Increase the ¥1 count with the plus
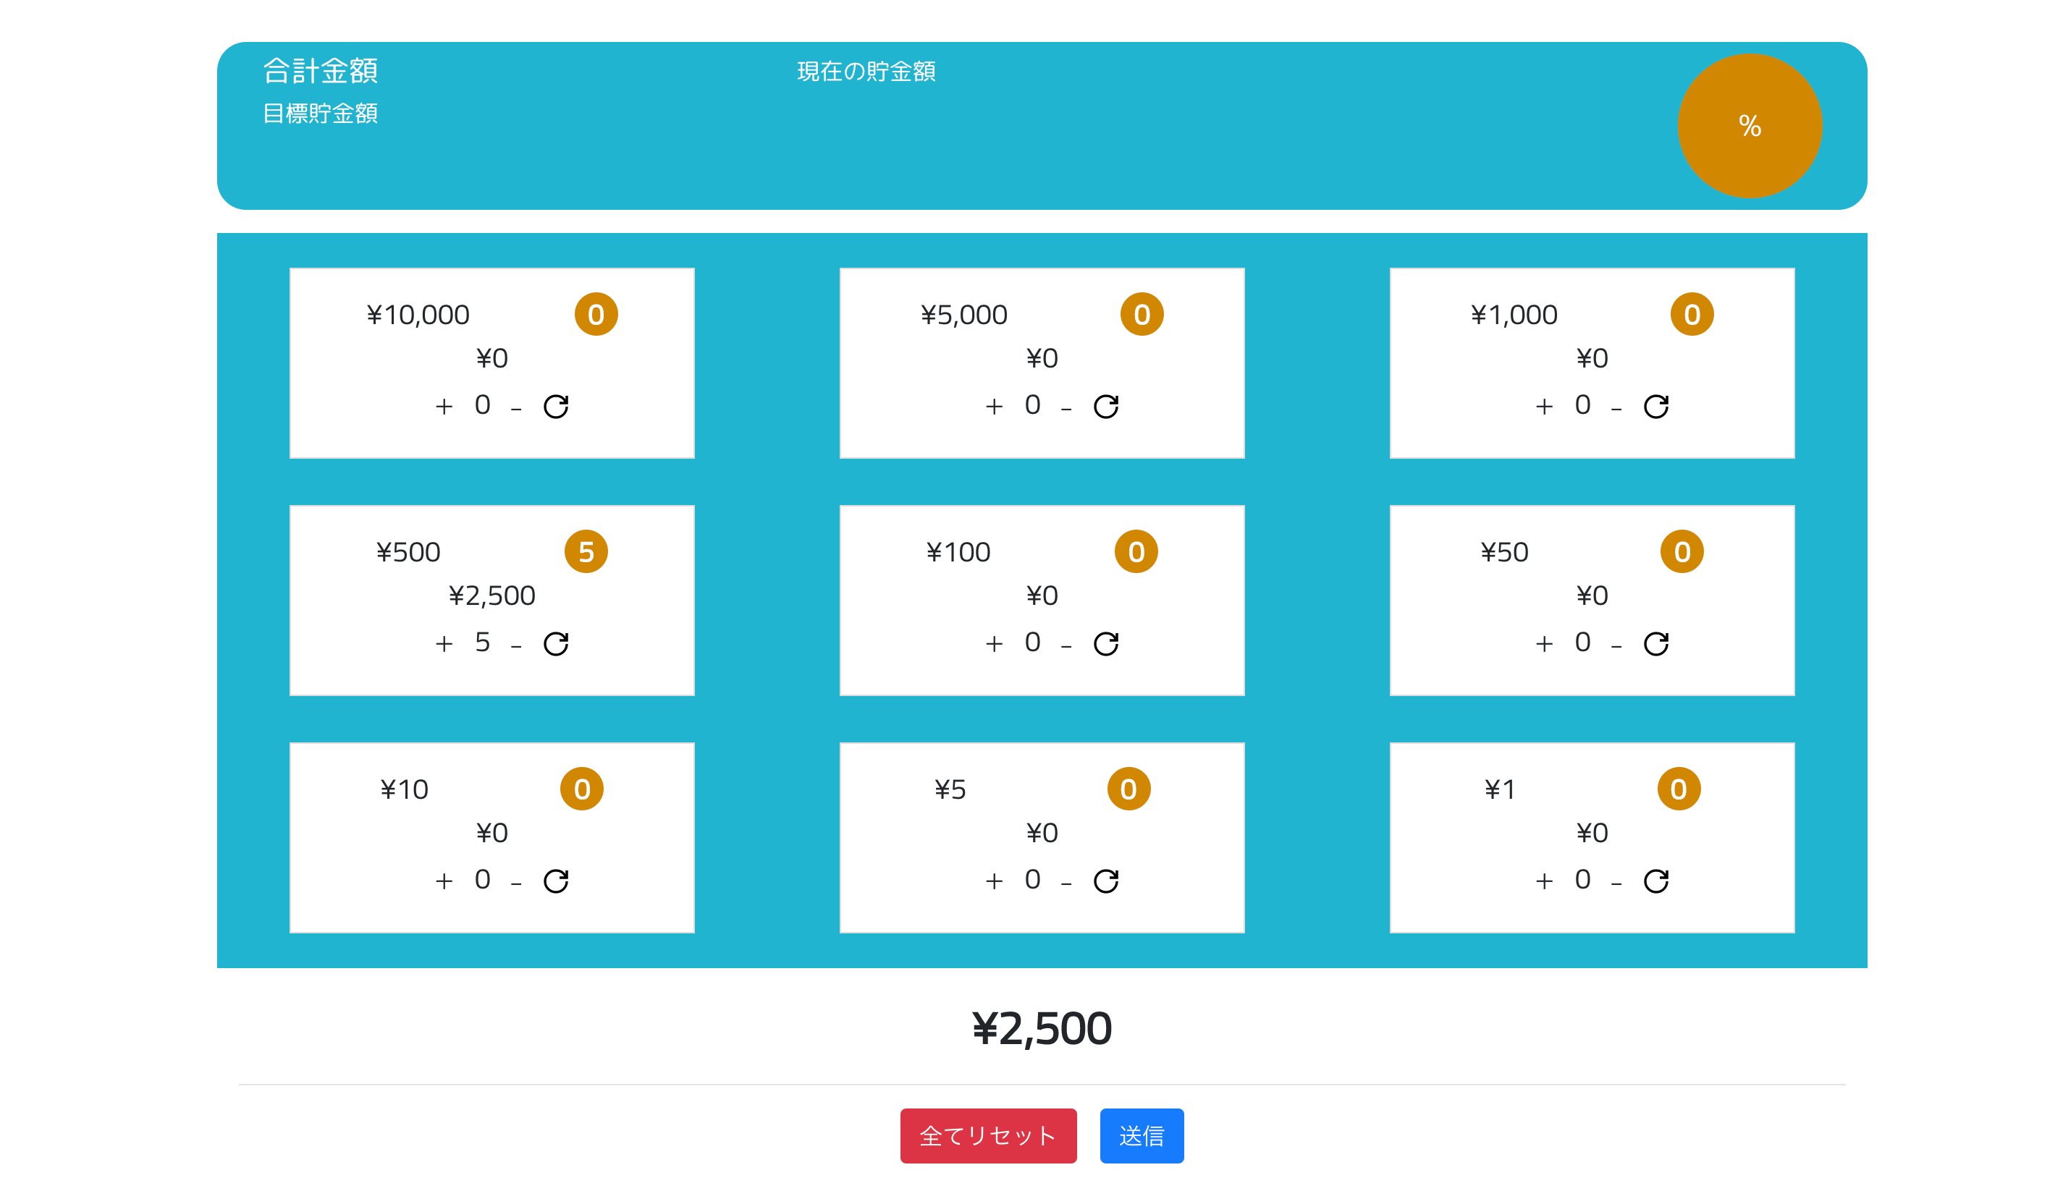 click(1544, 881)
